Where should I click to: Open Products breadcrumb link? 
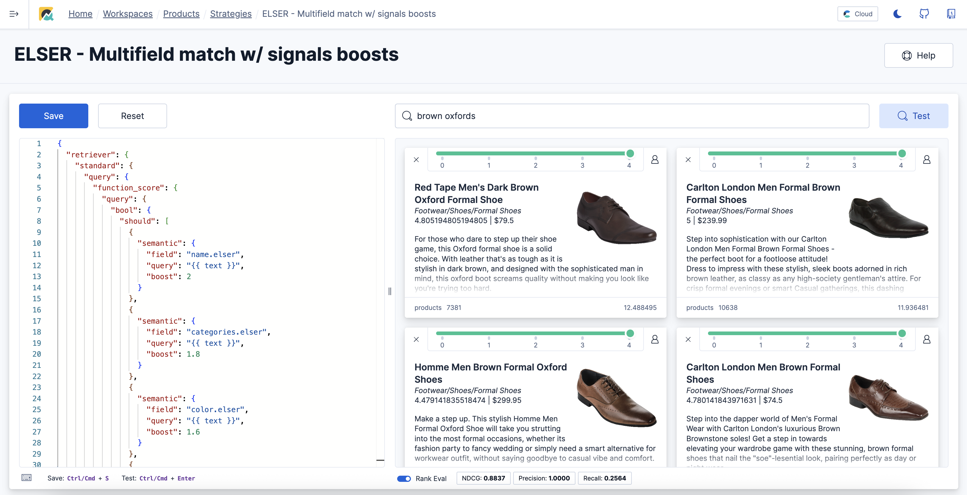point(181,14)
